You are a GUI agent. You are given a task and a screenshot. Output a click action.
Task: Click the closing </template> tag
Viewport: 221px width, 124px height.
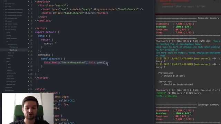(x=43, y=21)
